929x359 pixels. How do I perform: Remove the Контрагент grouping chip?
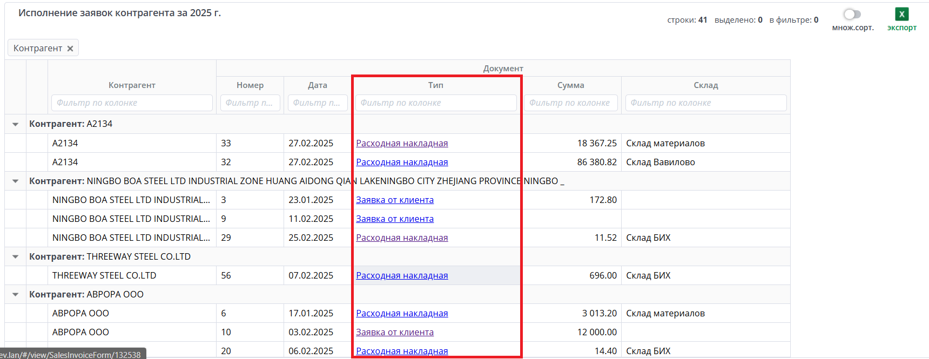click(x=70, y=49)
